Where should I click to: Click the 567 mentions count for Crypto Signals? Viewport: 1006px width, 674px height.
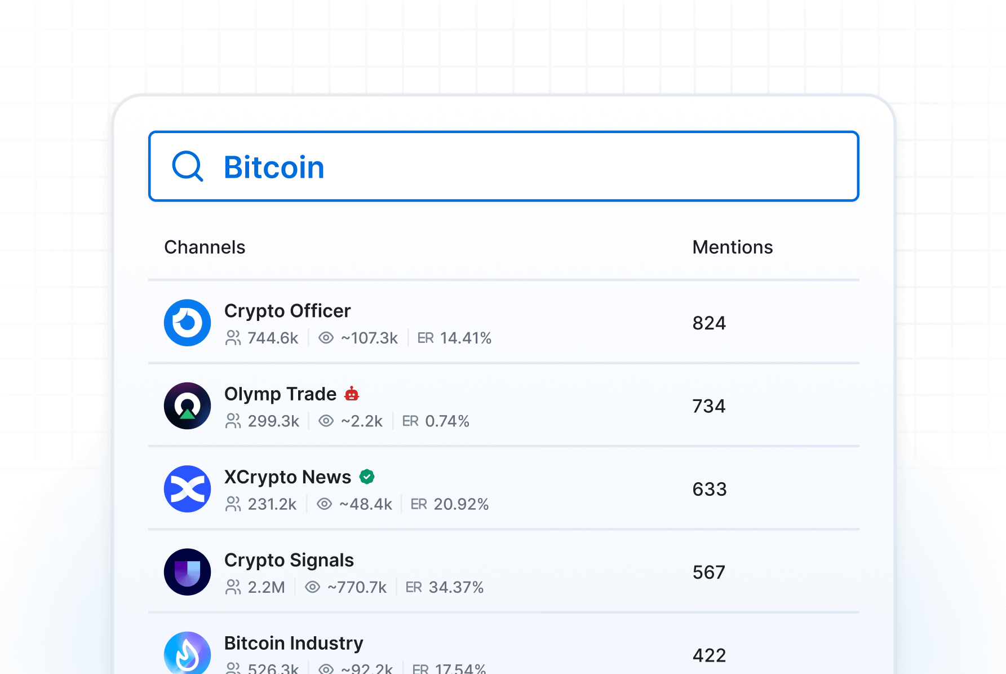708,572
